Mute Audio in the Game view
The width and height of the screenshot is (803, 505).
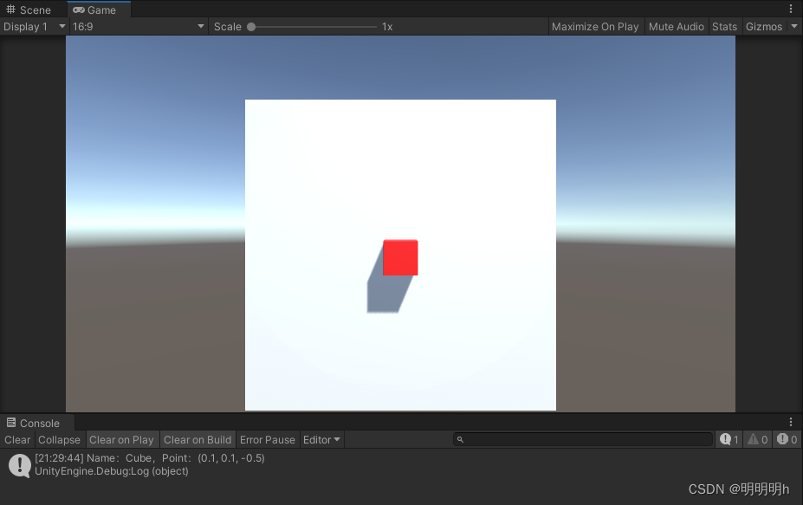(676, 26)
